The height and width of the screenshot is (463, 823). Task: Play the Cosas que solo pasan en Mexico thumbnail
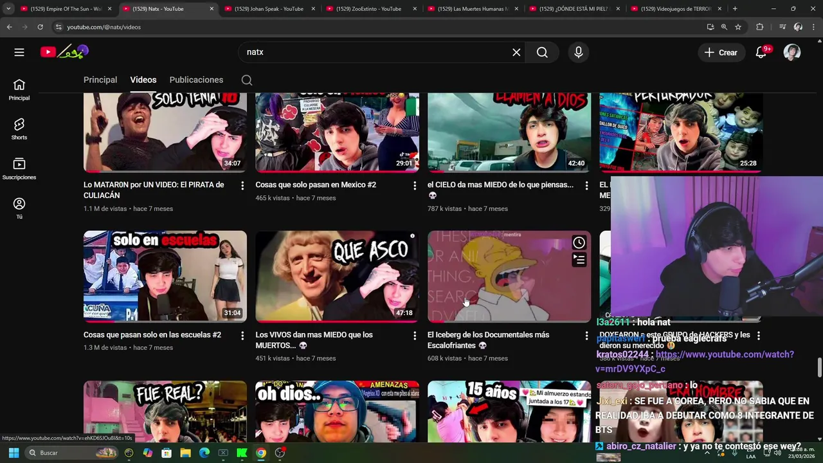pos(337,132)
